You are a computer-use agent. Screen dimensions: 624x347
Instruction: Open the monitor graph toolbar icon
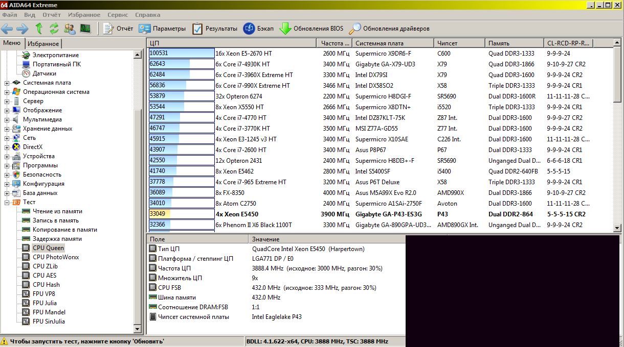(x=85, y=29)
